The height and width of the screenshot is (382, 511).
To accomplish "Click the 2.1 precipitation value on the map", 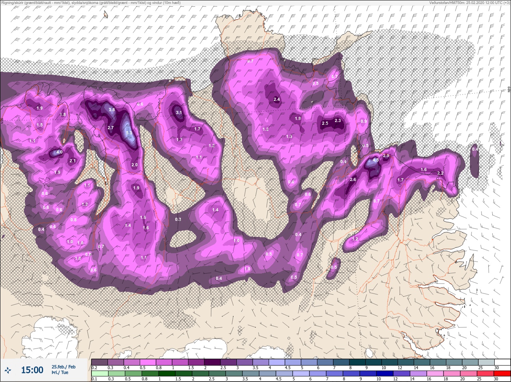I will tap(72, 161).
